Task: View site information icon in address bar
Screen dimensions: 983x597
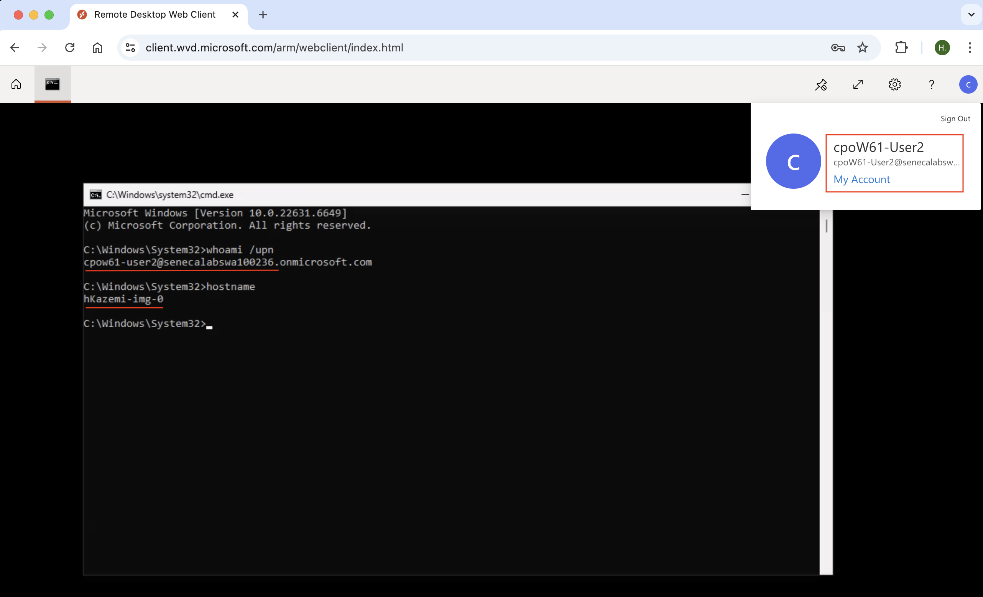Action: (130, 48)
